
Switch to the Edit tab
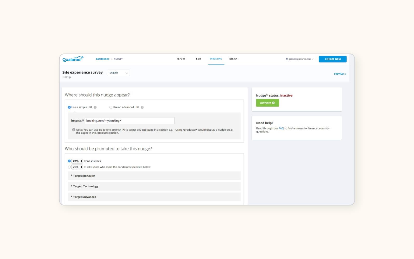coord(198,59)
